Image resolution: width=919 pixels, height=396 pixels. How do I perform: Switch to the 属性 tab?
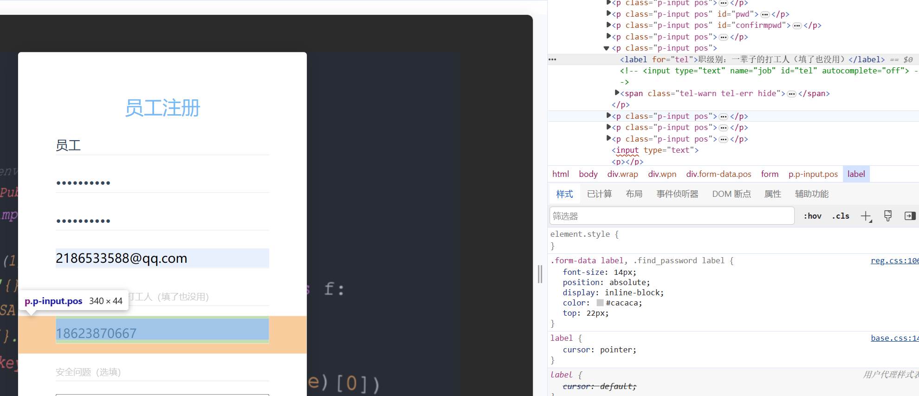pyautogui.click(x=773, y=194)
